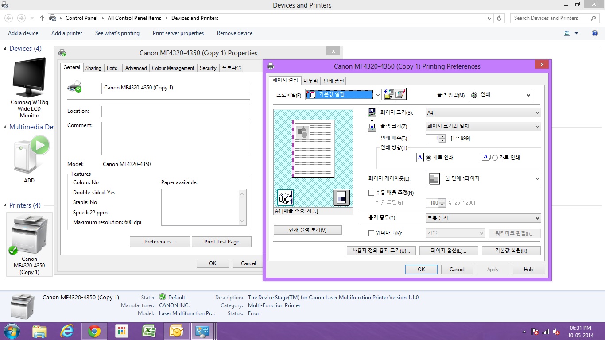Click the Location text field
This screenshot has height=340, width=605.
coord(176,112)
